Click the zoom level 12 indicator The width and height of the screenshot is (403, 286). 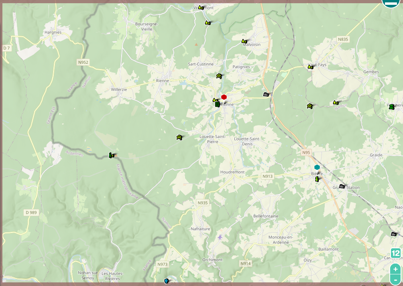tap(395, 253)
